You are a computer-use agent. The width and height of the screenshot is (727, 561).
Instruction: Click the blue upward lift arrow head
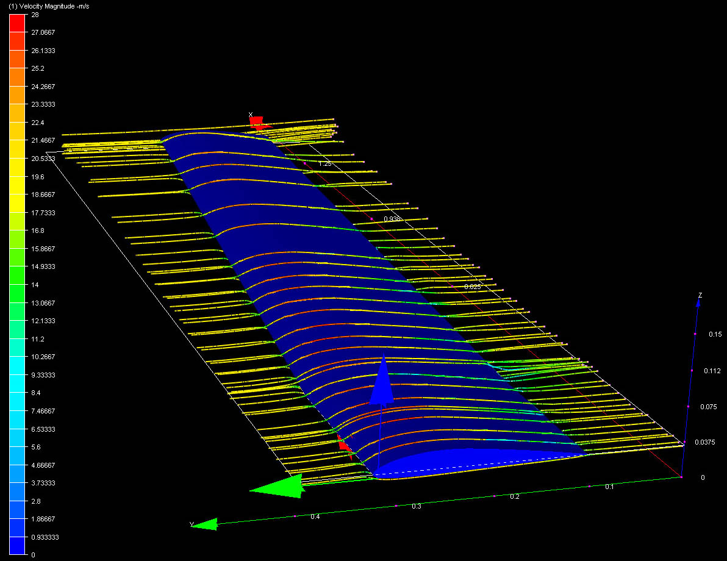[x=382, y=381]
